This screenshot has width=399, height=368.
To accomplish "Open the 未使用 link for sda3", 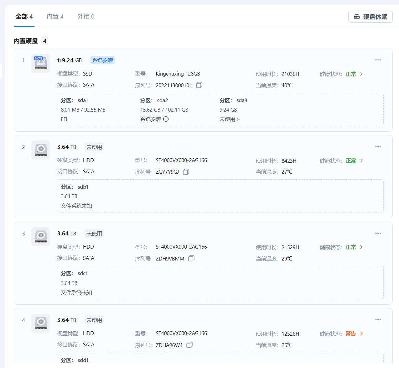I will [x=230, y=119].
